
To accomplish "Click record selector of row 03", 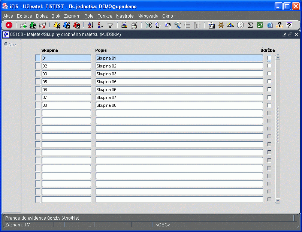I will click(38, 74).
